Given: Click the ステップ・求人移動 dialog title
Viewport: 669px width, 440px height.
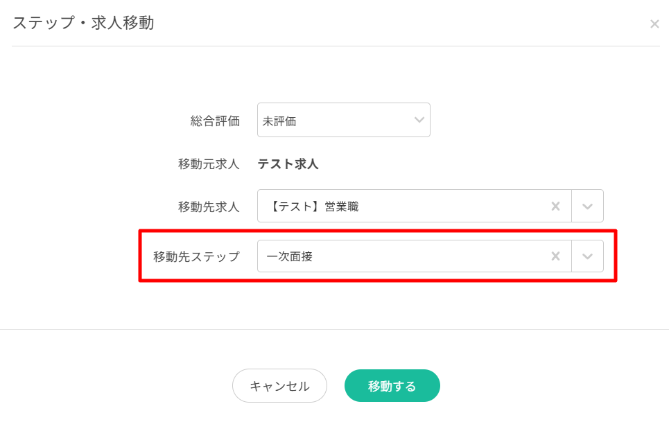Looking at the screenshot, I should 83,23.
